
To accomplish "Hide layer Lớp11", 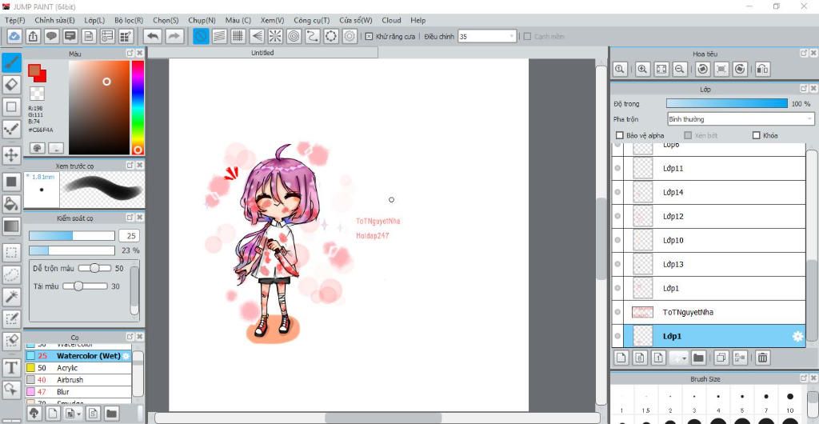I will point(617,168).
